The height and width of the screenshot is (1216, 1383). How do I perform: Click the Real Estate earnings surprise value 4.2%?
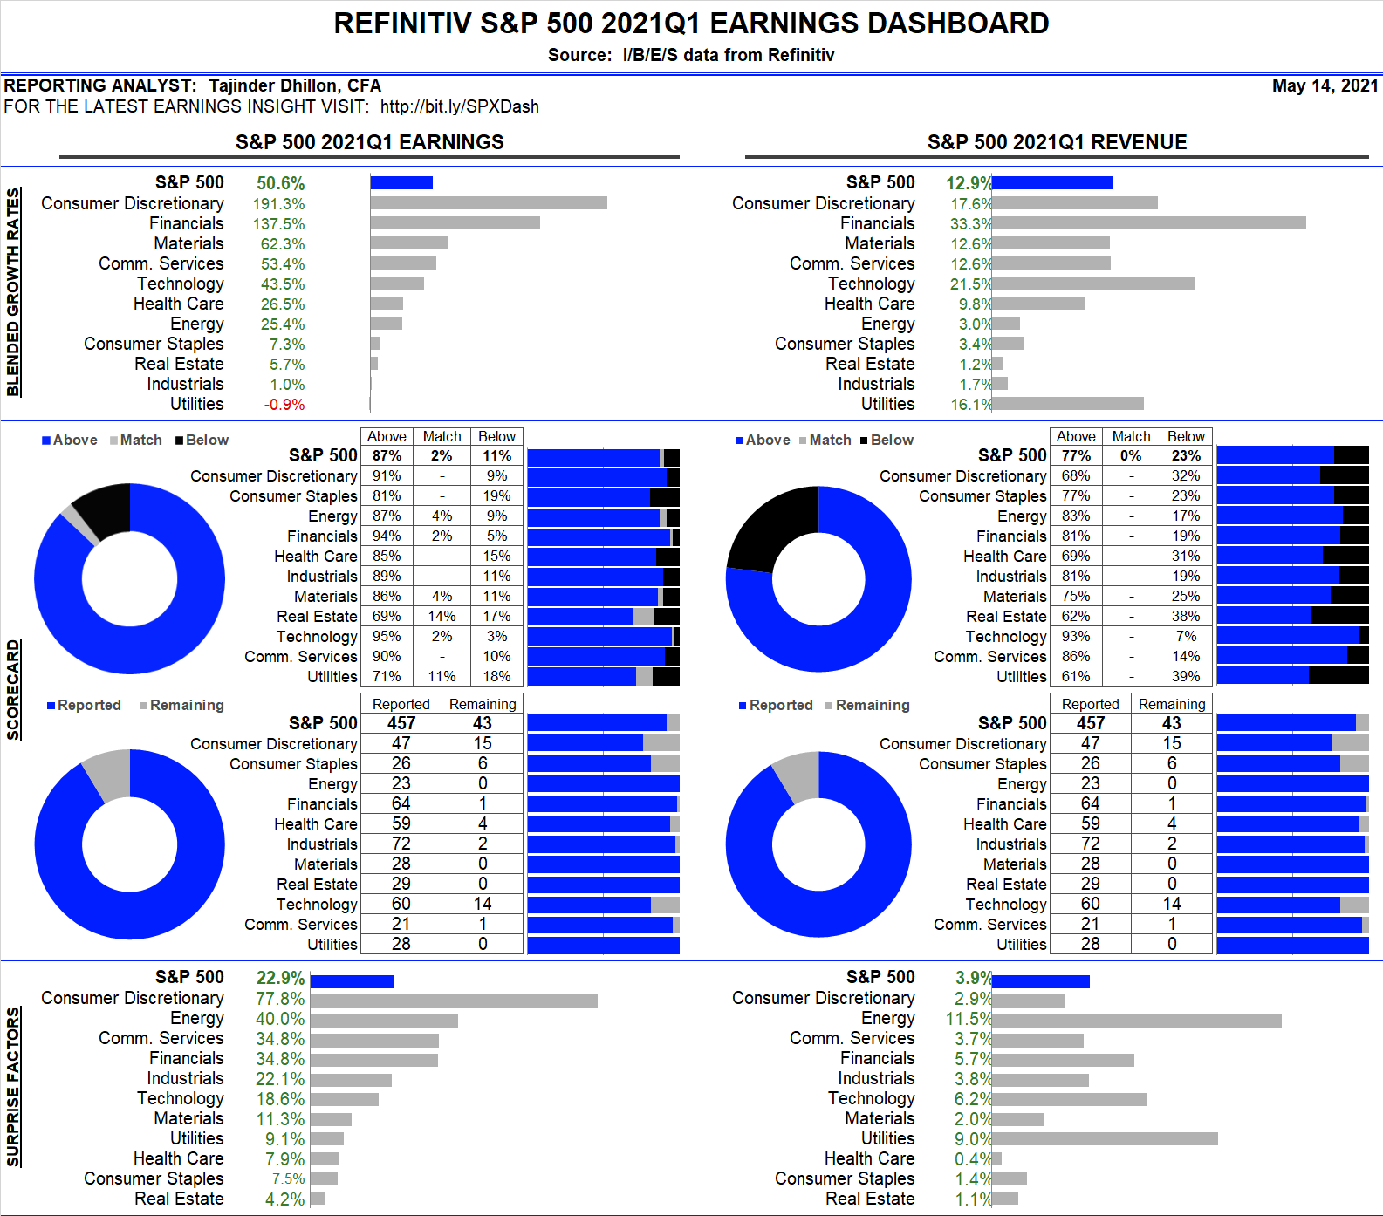[x=285, y=1199]
